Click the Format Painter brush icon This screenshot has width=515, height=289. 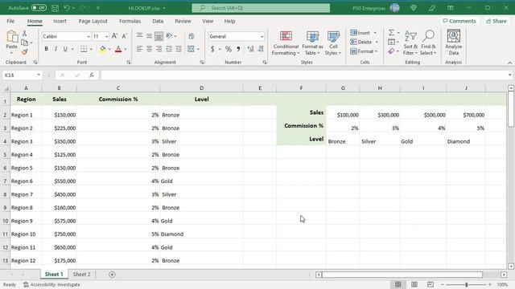point(24,51)
